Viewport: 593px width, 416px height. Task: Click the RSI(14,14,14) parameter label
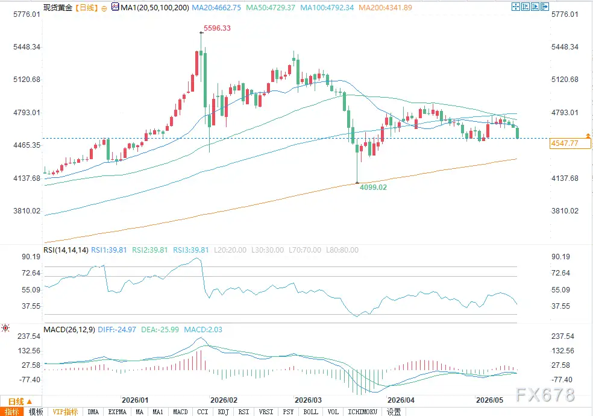coord(66,250)
